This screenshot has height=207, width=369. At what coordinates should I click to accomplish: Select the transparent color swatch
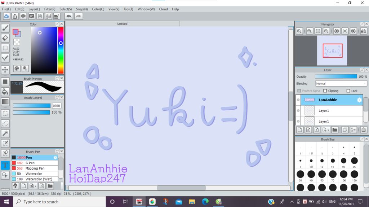pos(17,42)
